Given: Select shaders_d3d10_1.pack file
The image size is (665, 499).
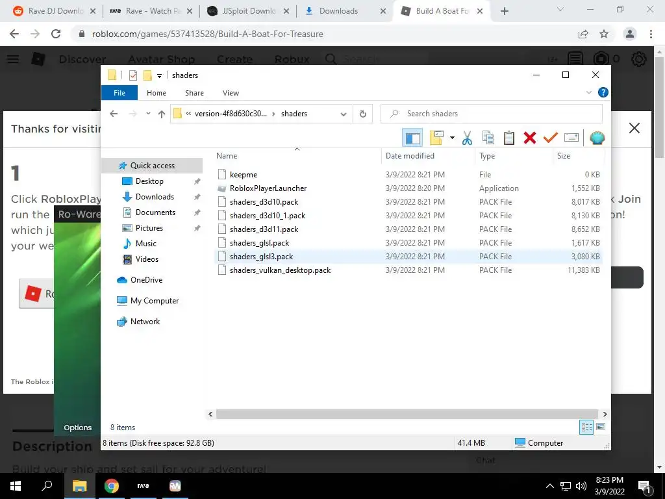Looking at the screenshot, I should coord(268,216).
